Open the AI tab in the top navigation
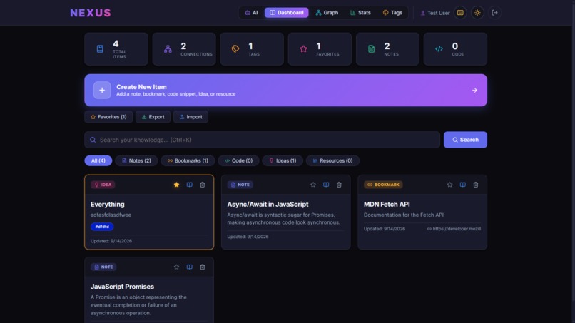The width and height of the screenshot is (575, 323). coord(252,12)
